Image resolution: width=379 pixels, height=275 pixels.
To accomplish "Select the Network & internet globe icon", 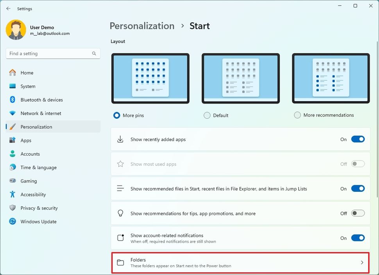I will (12, 113).
